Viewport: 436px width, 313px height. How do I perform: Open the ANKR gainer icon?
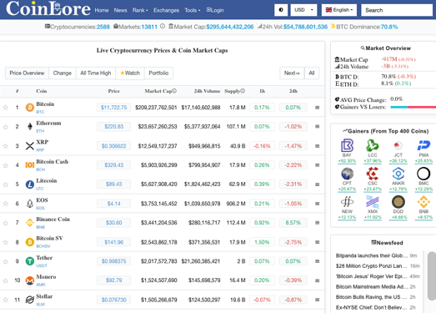point(398,174)
